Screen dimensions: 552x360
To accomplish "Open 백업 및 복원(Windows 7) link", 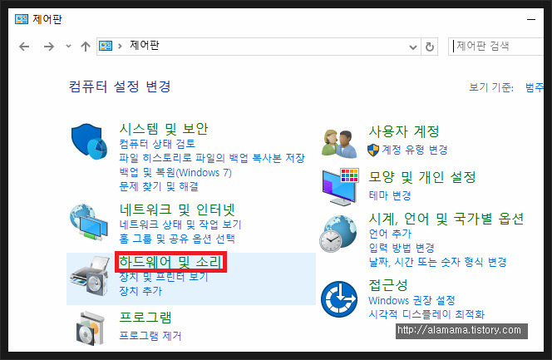I will 175,172.
